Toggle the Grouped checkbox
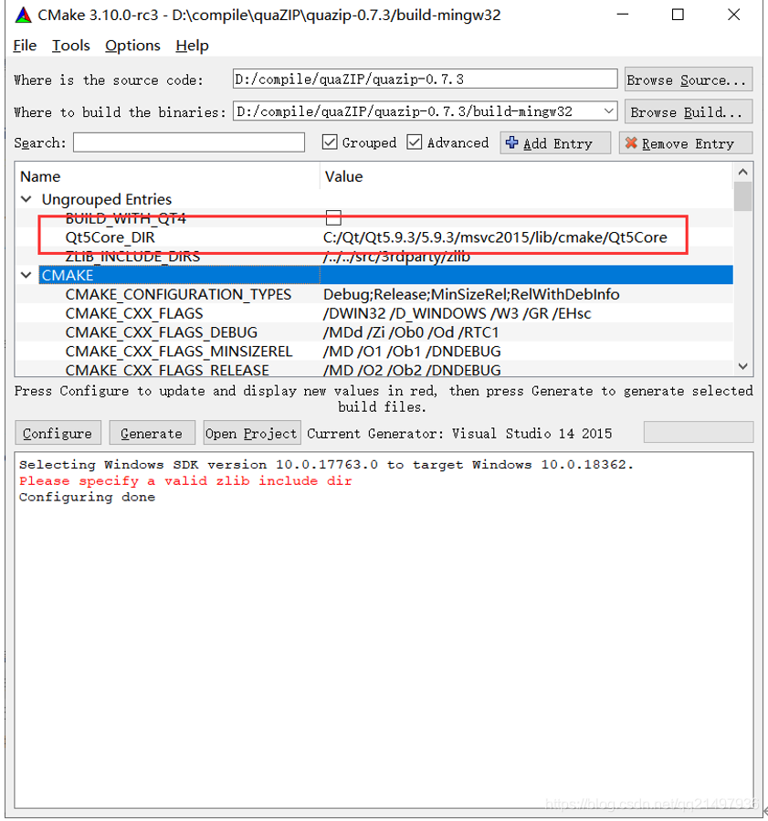This screenshot has height=821, width=768. [x=330, y=142]
